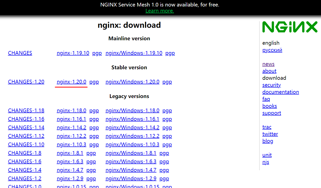This screenshot has width=321, height=188.
Task: View CHANGES-1.12 changelog
Action: pyautogui.click(x=26, y=136)
